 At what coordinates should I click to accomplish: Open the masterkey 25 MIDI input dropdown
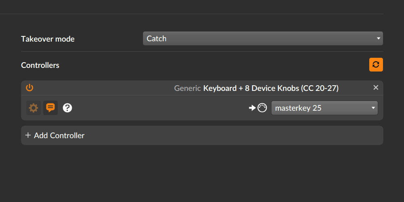coord(324,108)
